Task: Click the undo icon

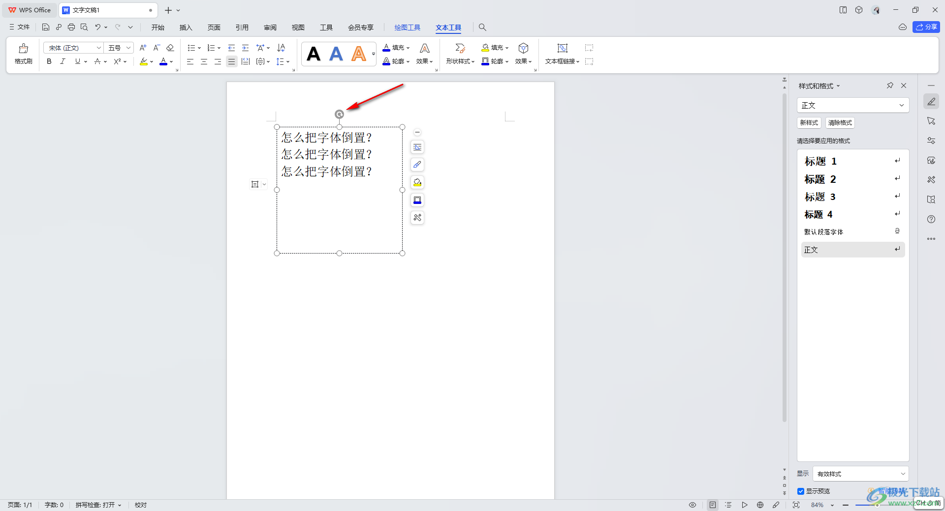Action: pos(97,27)
